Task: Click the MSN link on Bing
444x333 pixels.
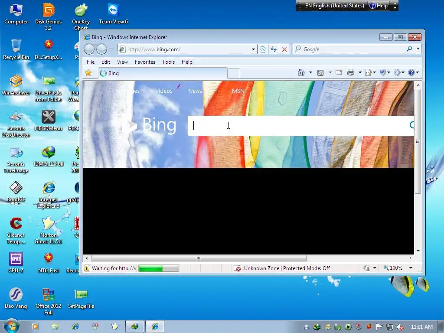Action: tap(238, 91)
